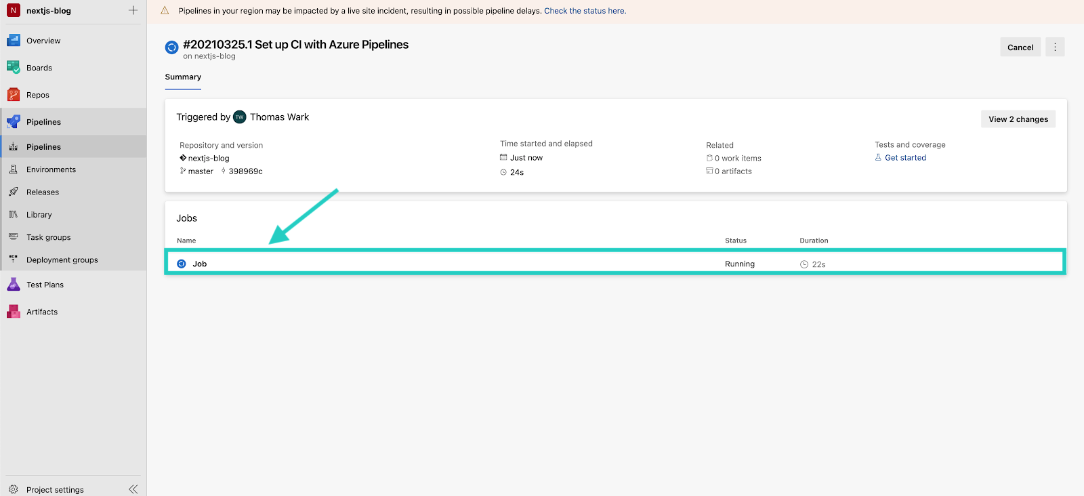Click the 24s elapsed time

[x=517, y=172]
